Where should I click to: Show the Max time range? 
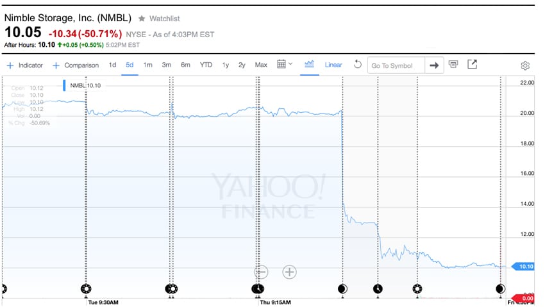[261, 65]
